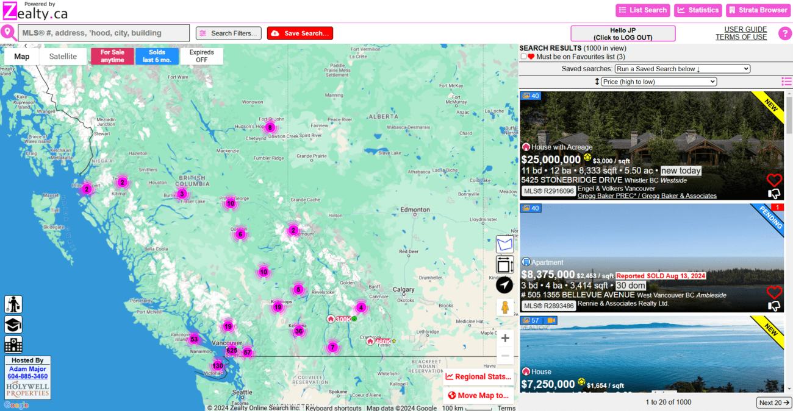Click the Street View pegman icon
Screen dimensions: 793x411
pos(504,307)
